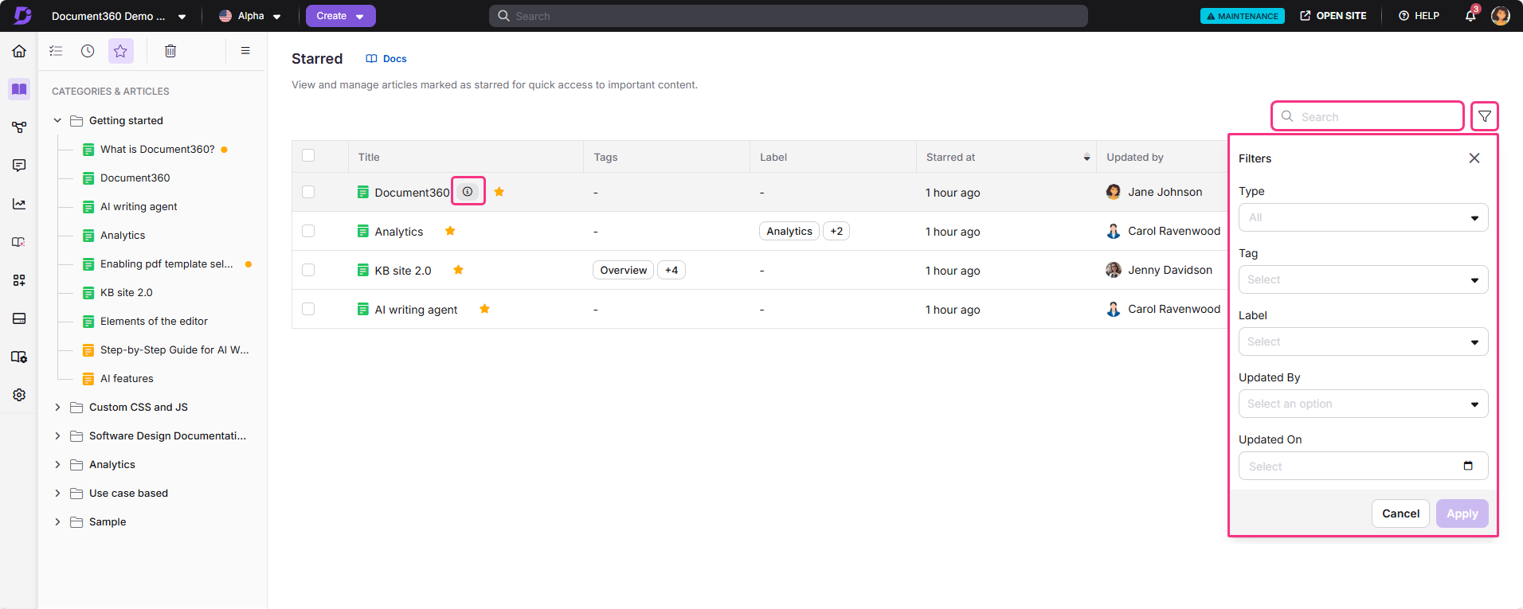
Task: Click OPEN SITE link
Action: (1333, 16)
